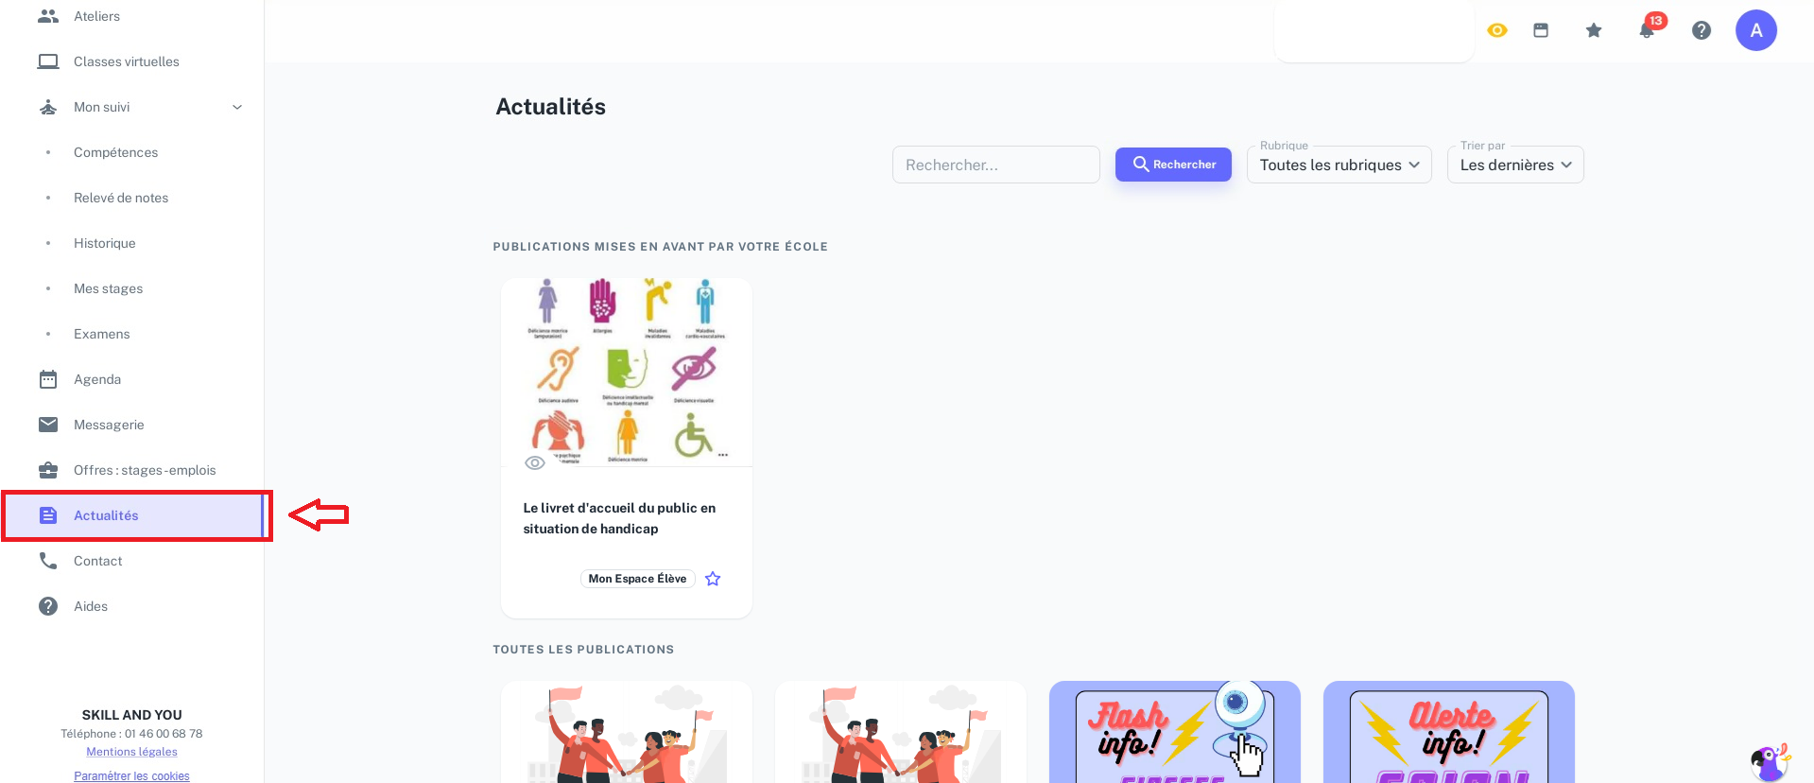Expand the 'Toutes les rubriques' dropdown
The image size is (1814, 783).
pos(1339,165)
